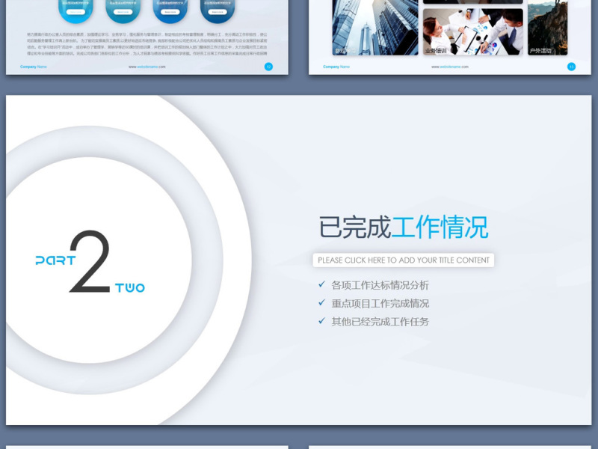Click the checkmark beside 各项工作达标情况分析

(321, 284)
